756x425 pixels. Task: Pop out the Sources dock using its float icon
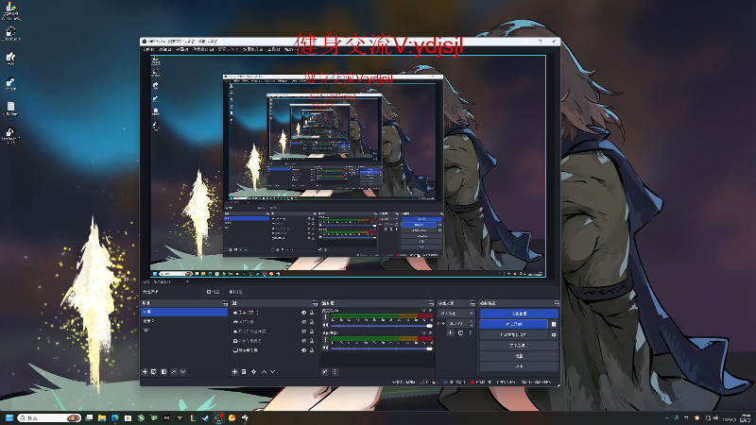point(315,303)
